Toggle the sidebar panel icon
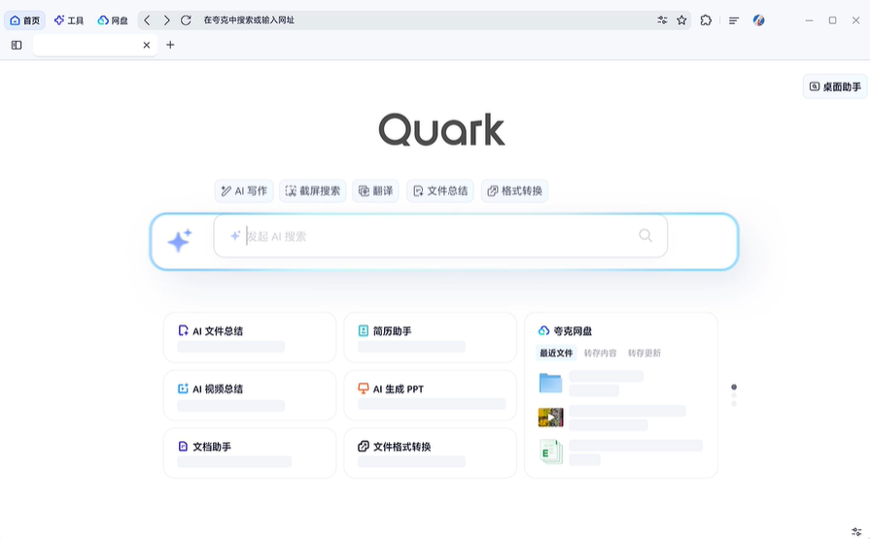This screenshot has width=870, height=539. coord(17,45)
